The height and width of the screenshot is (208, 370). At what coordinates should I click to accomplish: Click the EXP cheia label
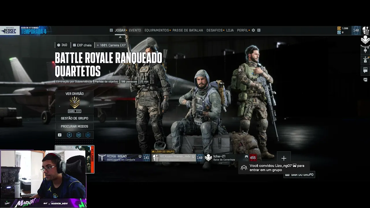[82, 45]
